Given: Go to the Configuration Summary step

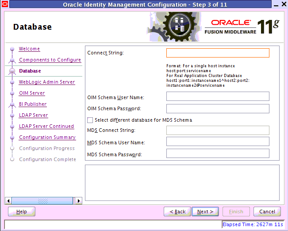Looking at the screenshot, I should click(x=47, y=137).
